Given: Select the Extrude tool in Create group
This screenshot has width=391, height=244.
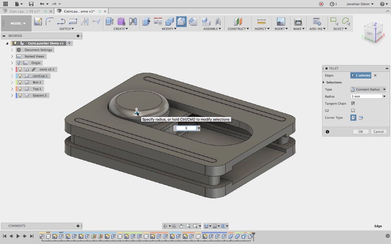Looking at the screenshot, I should click(x=110, y=22).
